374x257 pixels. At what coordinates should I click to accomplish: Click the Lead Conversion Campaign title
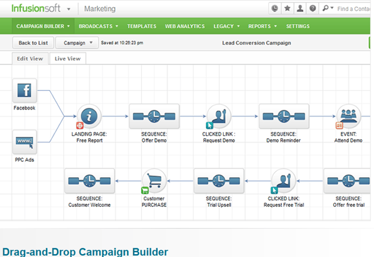point(257,43)
